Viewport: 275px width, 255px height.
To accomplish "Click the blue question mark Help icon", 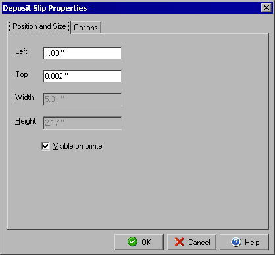I will point(236,242).
